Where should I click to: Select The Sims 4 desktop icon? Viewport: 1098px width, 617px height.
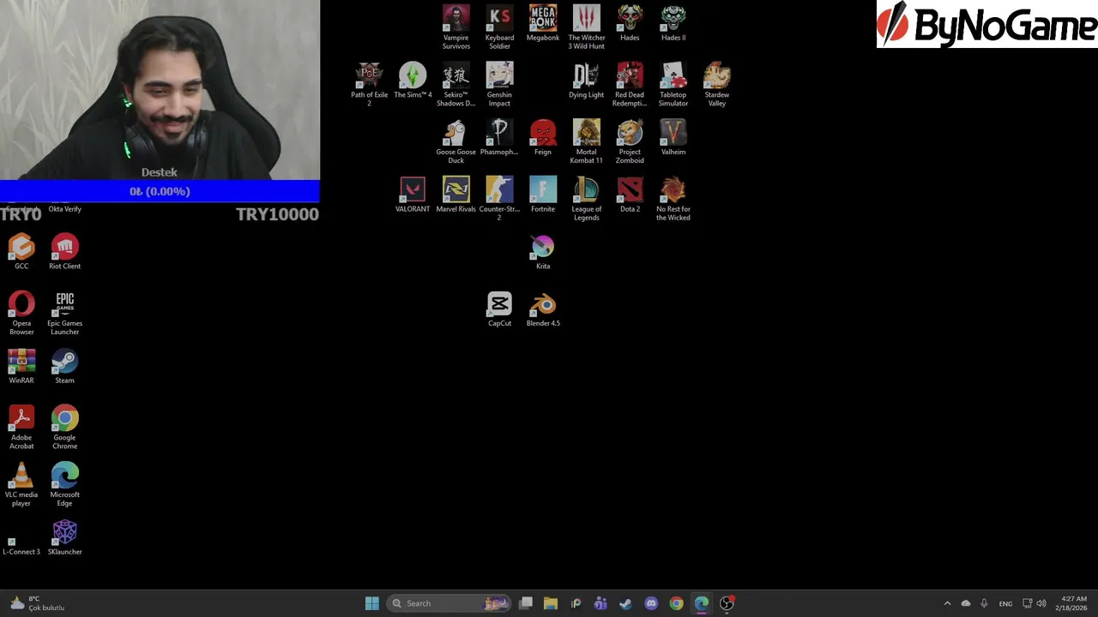(413, 81)
